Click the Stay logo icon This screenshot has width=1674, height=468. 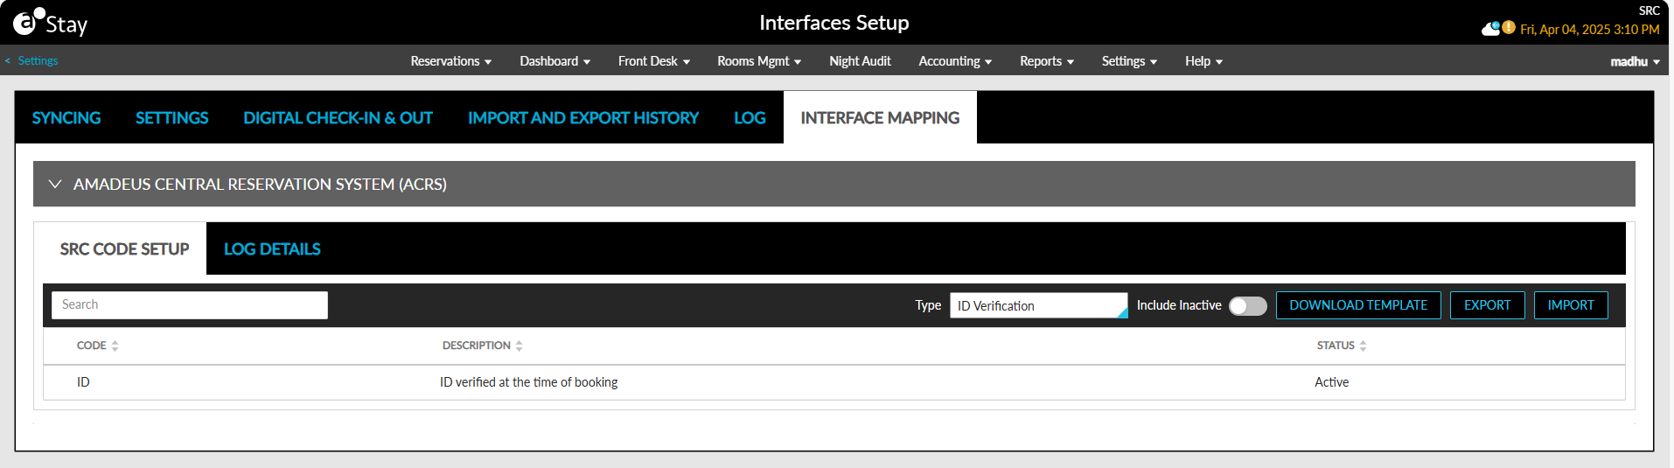50,22
